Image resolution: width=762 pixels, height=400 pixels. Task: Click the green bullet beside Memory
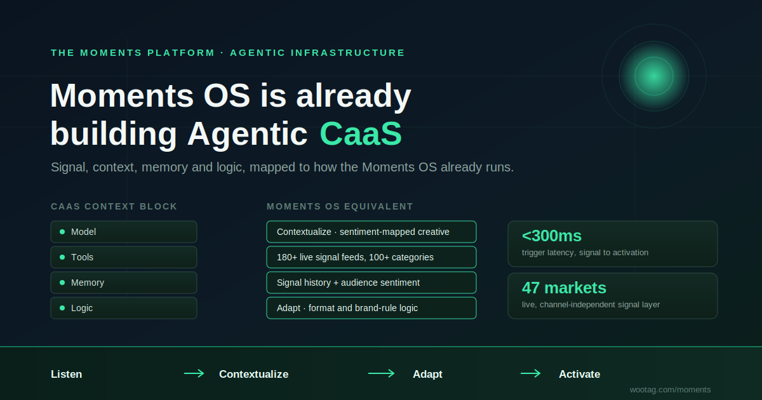pos(62,283)
